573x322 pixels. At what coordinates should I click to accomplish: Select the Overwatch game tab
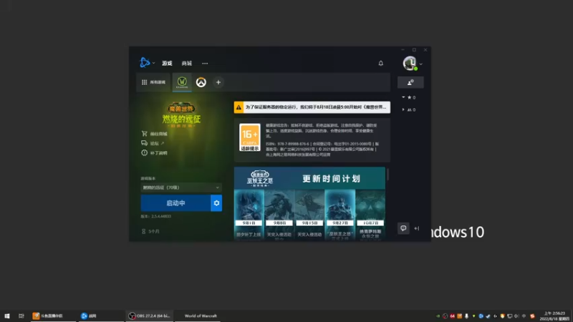point(201,82)
